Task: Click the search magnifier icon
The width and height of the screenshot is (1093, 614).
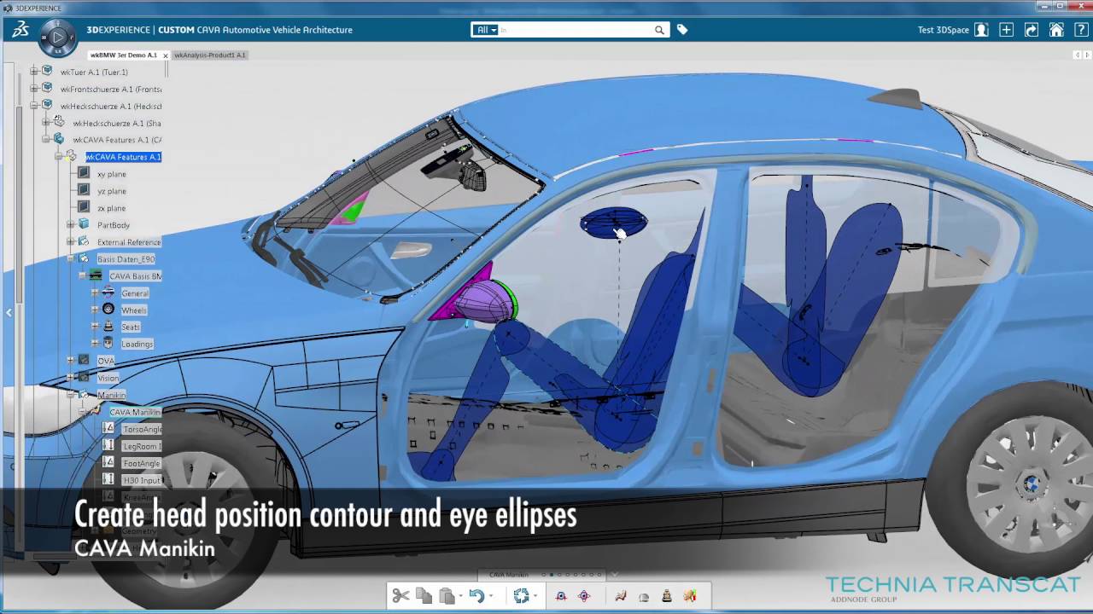Action: point(659,30)
